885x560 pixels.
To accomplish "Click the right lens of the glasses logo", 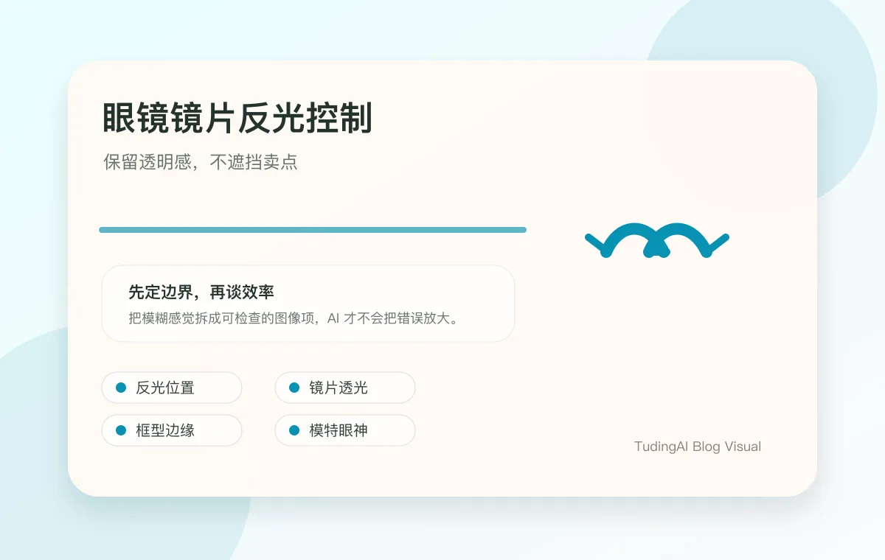I will pyautogui.click(x=682, y=236).
